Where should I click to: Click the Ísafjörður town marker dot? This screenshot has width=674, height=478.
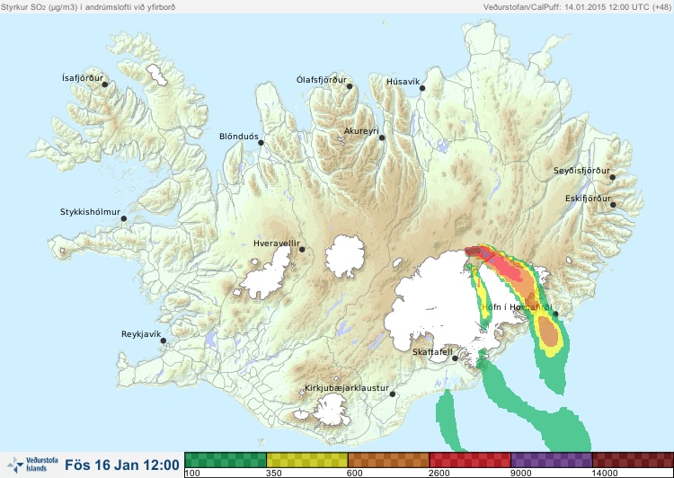pos(105,84)
